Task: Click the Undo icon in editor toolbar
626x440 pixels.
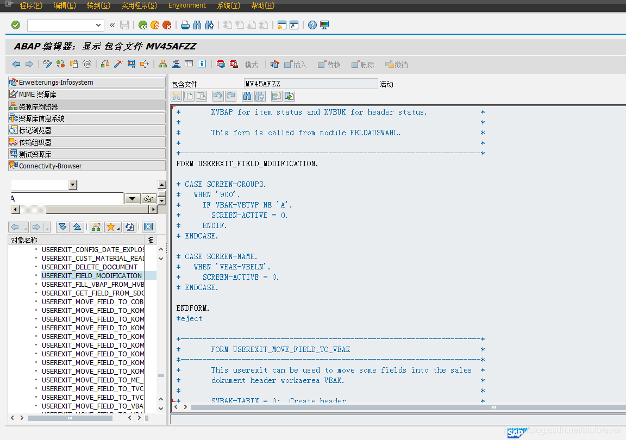Action: coord(218,96)
